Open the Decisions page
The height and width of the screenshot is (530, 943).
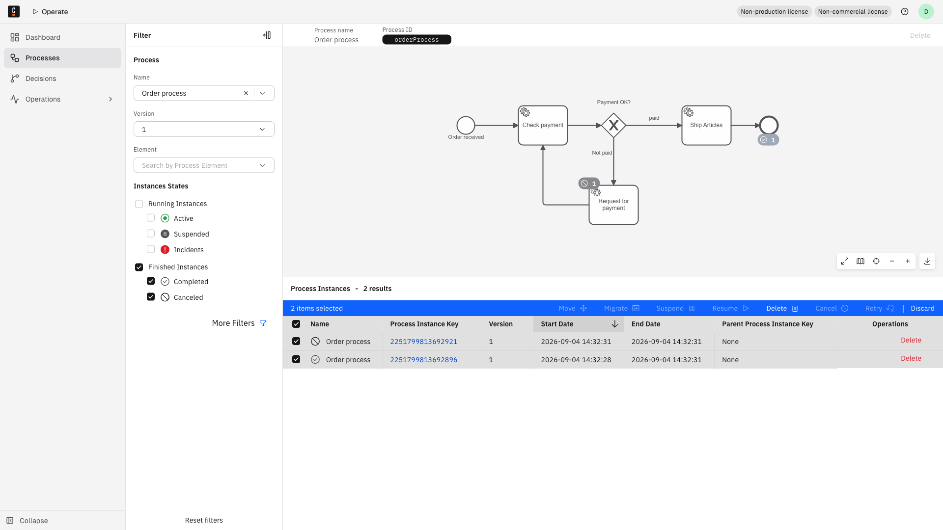62,79
